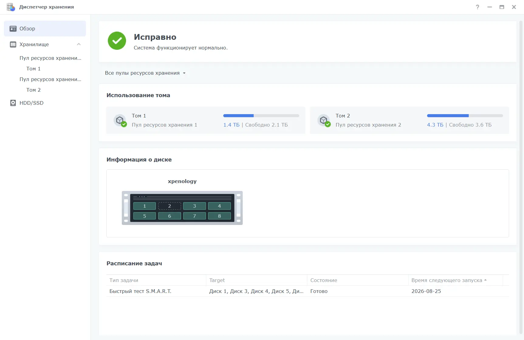Select second Пул ресурсов хранения above Том 2
The image size is (524, 340).
50,79
